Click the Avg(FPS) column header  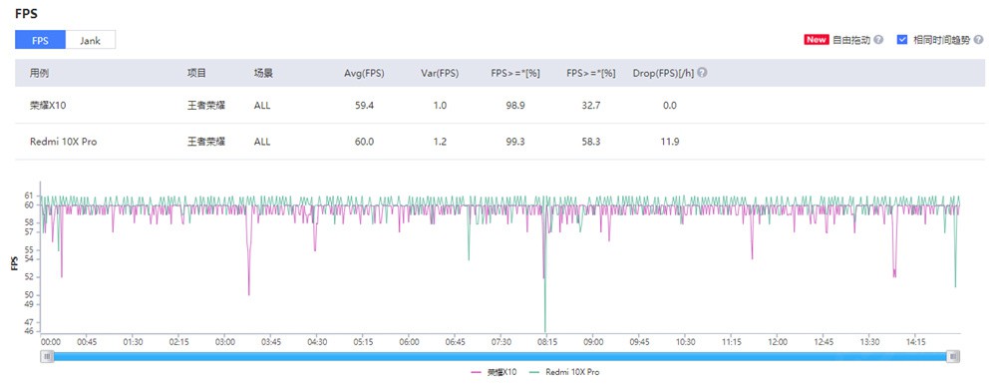pos(364,73)
